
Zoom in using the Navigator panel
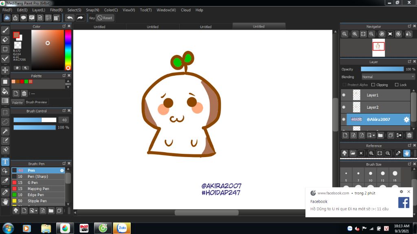tap(355, 34)
